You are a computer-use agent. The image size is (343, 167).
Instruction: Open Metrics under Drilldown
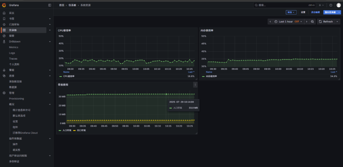tap(14, 47)
